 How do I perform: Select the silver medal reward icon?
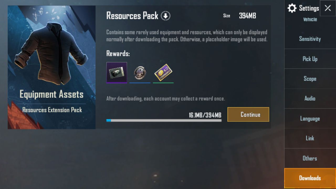[x=140, y=73]
